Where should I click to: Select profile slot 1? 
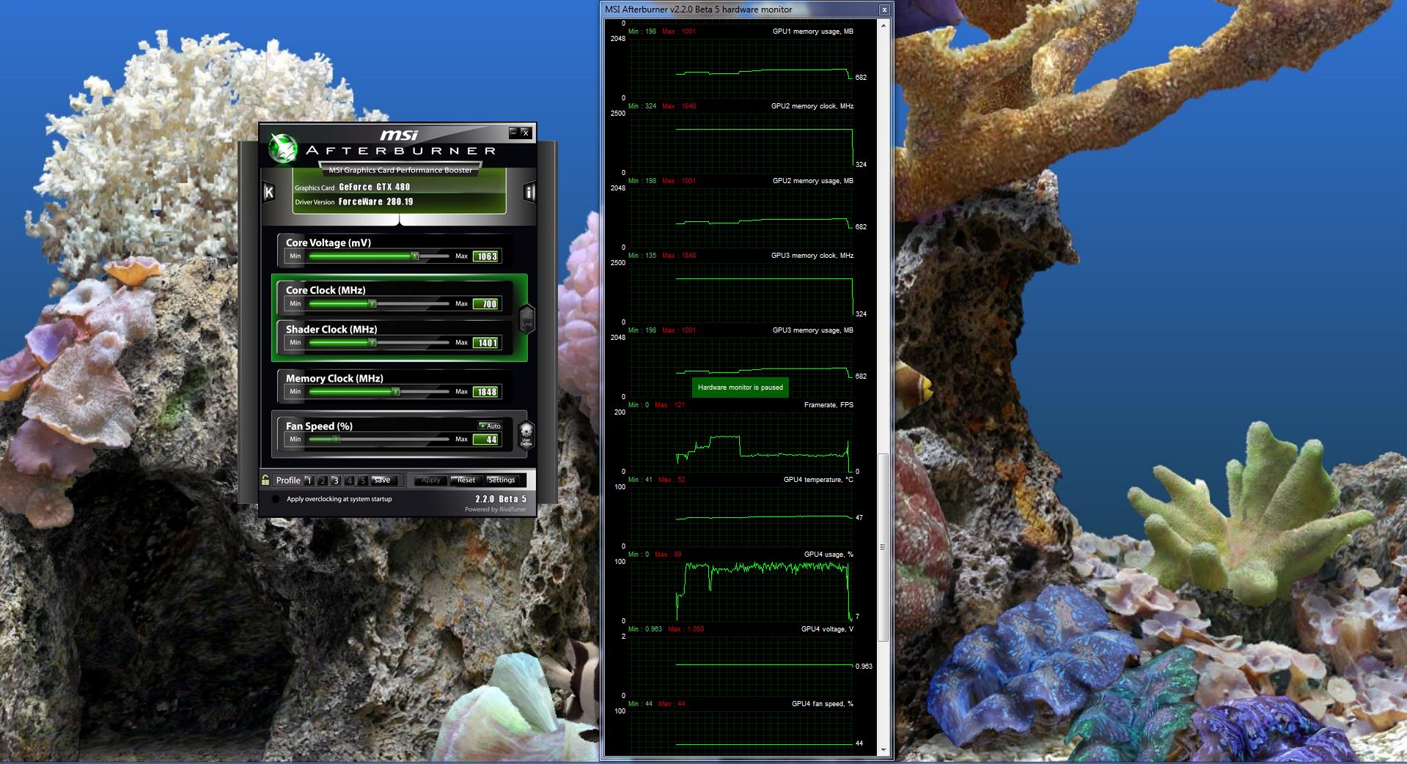(309, 481)
